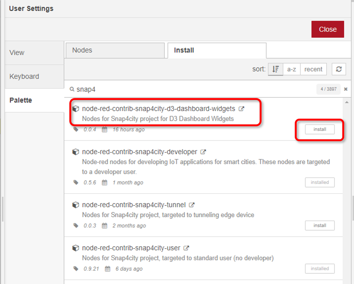Open the View settings section
This screenshot has width=354, height=284.
pos(34,53)
